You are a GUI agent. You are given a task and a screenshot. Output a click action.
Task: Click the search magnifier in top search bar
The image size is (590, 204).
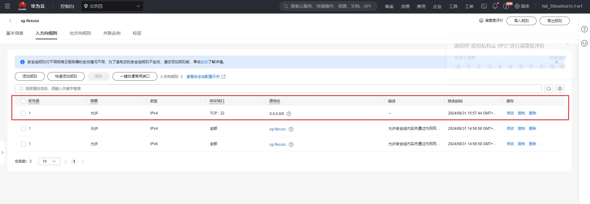pos(286,6)
